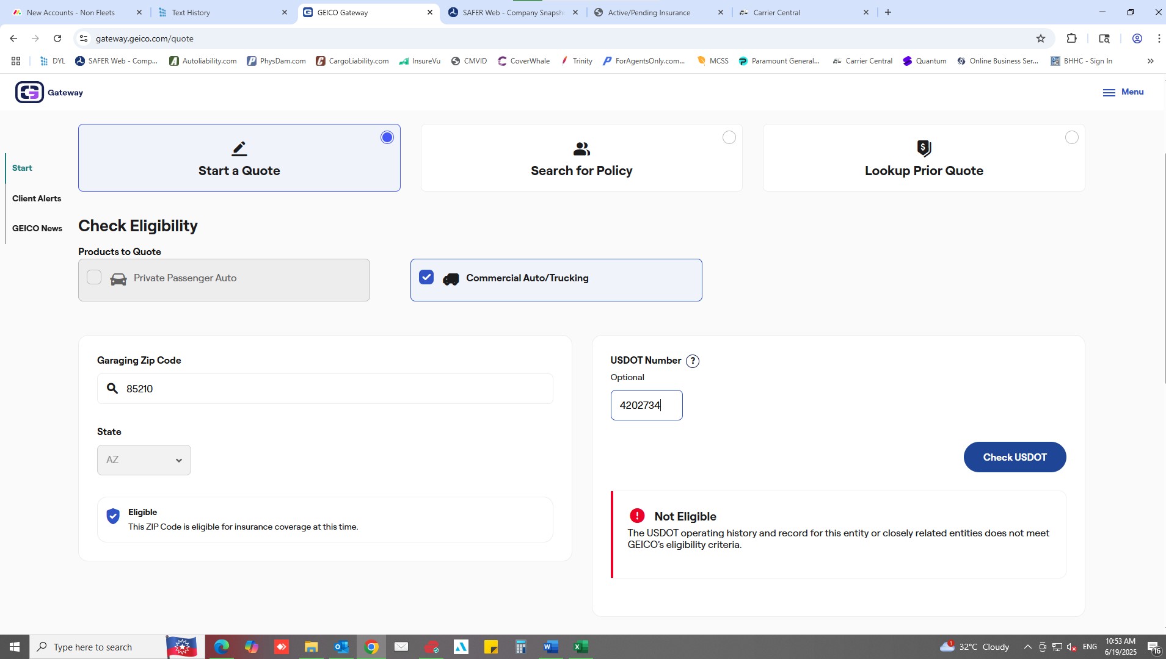The image size is (1166, 659).
Task: Open the Autoliability.com bookmark
Action: [x=203, y=61]
